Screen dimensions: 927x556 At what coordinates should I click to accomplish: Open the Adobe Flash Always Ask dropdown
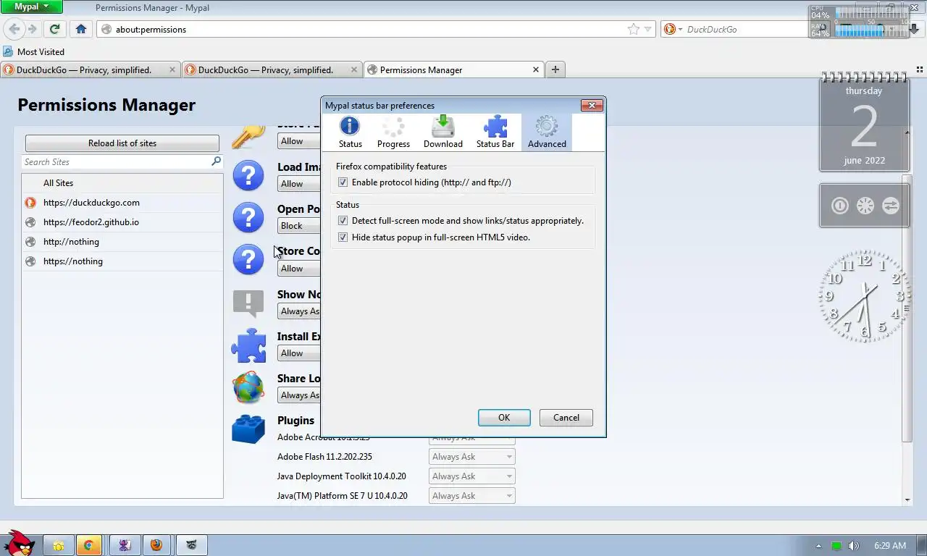pyautogui.click(x=471, y=457)
